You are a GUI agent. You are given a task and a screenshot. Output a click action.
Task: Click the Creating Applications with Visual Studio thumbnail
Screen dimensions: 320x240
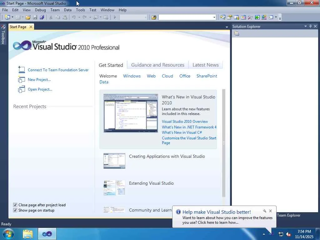click(114, 161)
